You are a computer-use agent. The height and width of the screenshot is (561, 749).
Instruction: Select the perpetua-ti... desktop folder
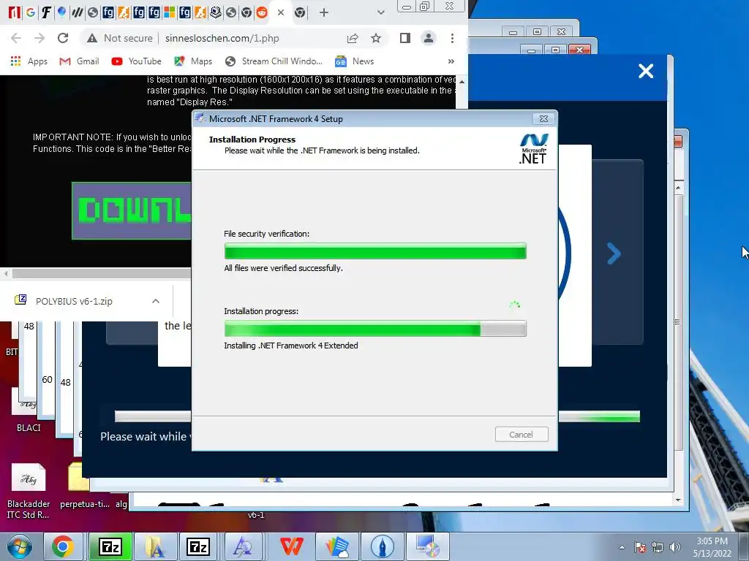point(85,486)
